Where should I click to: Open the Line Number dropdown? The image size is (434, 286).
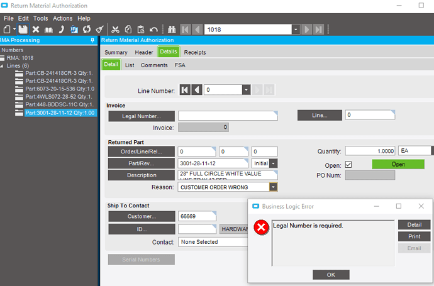click(246, 90)
